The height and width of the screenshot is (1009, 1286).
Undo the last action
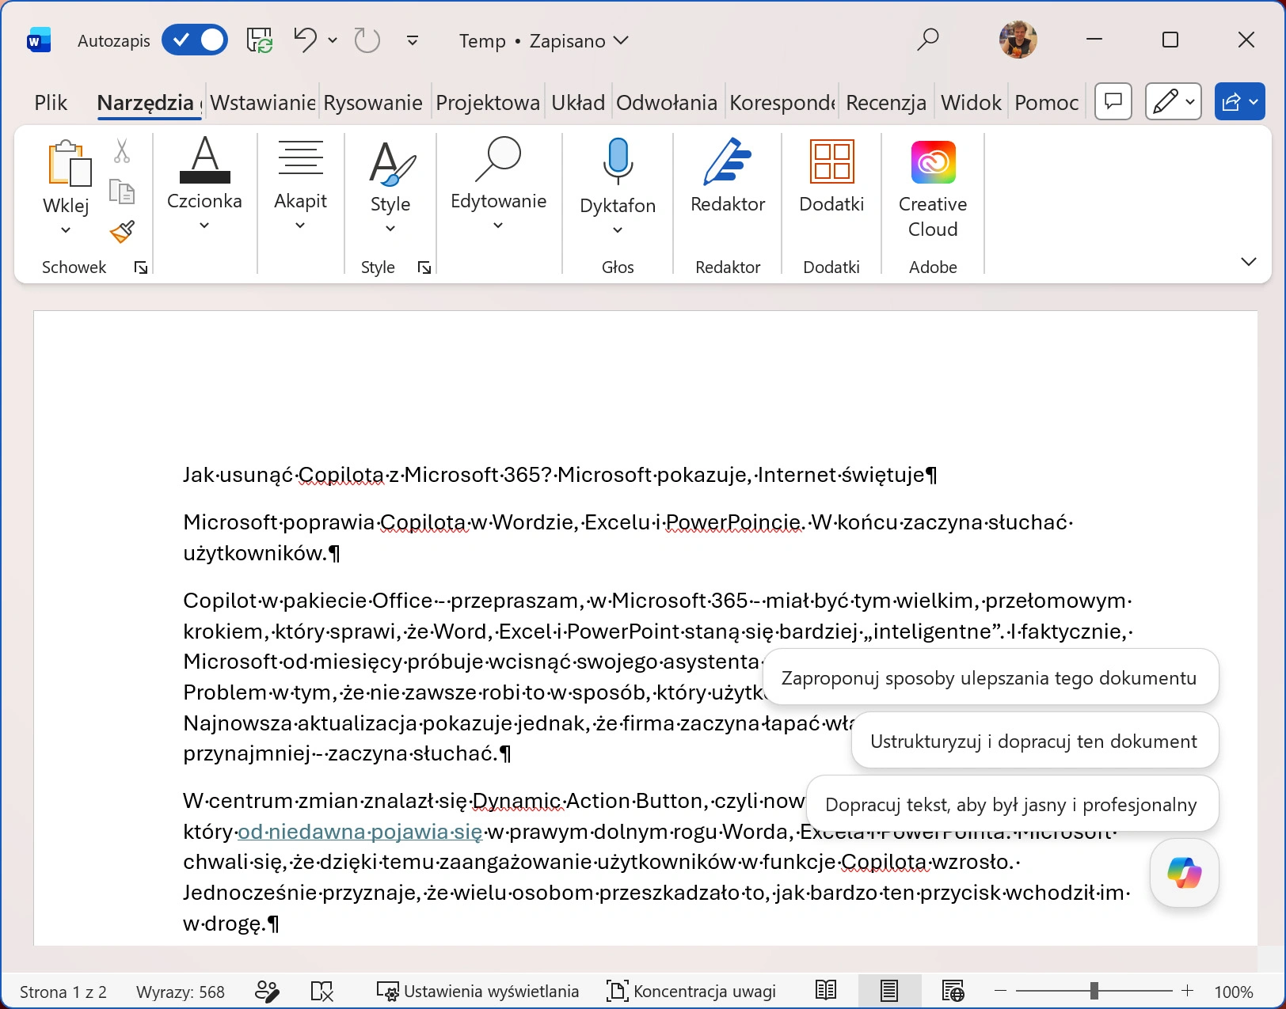[304, 40]
